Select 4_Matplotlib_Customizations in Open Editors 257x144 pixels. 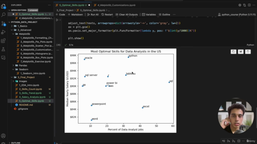pyautogui.click(x=36, y=18)
